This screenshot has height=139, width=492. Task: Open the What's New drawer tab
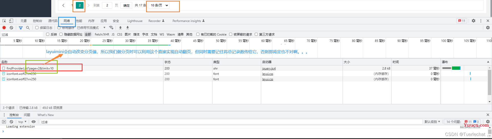click(x=46, y=115)
